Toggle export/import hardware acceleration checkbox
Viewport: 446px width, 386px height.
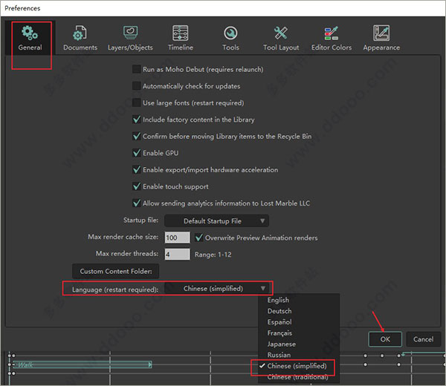tap(137, 170)
